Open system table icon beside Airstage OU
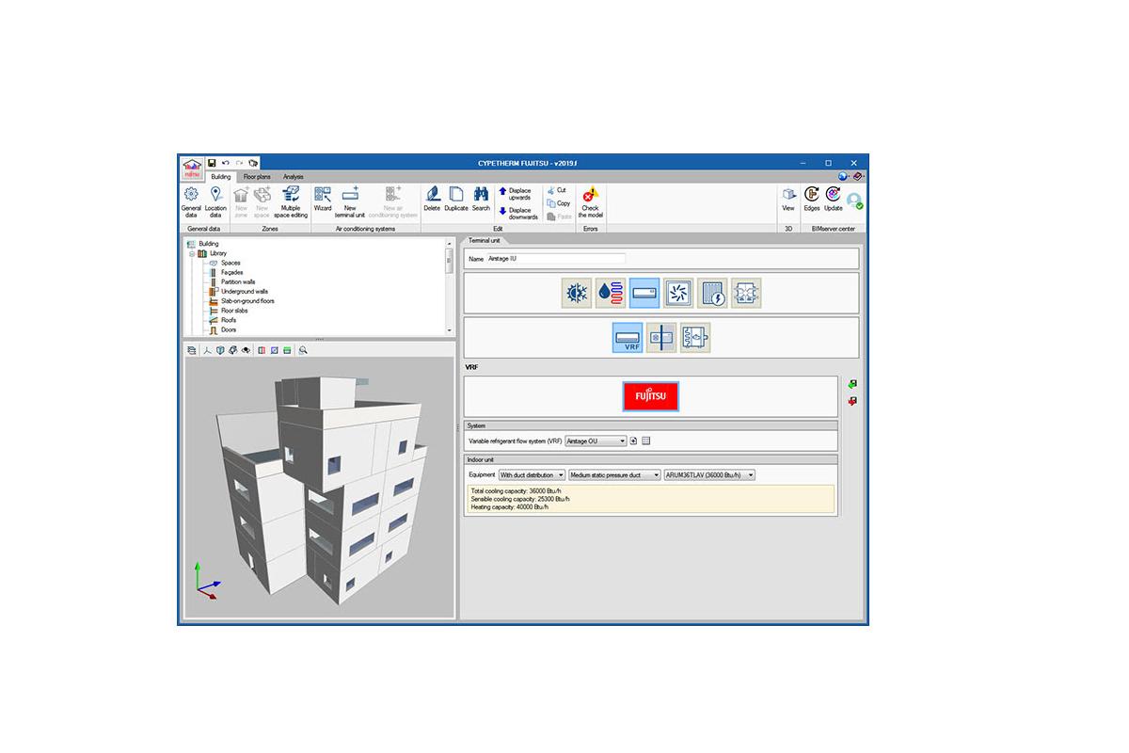 click(646, 441)
